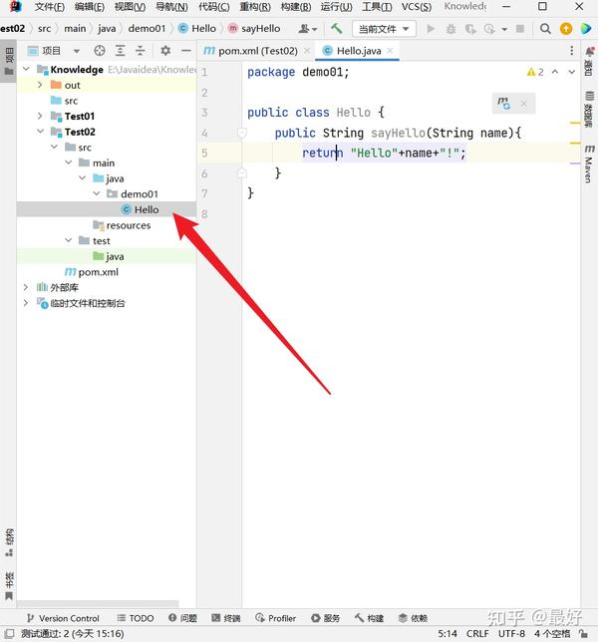
Task: Click sayHello breadcrumb in navigation bar
Action: tap(255, 28)
